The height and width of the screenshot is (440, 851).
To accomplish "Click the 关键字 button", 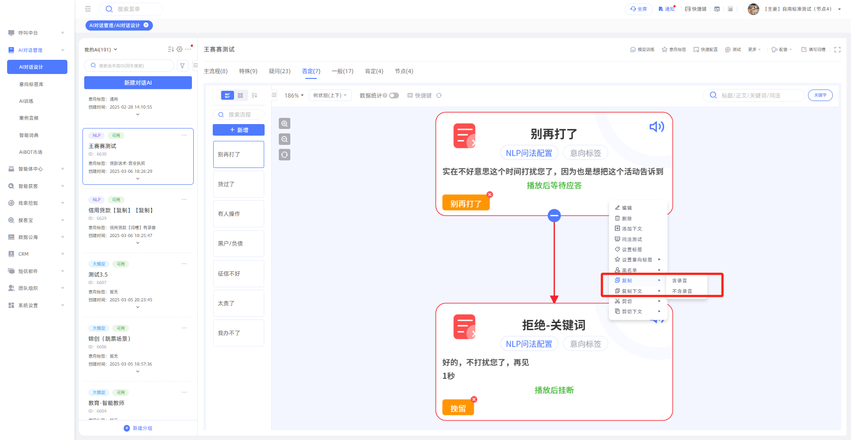I will 820,95.
